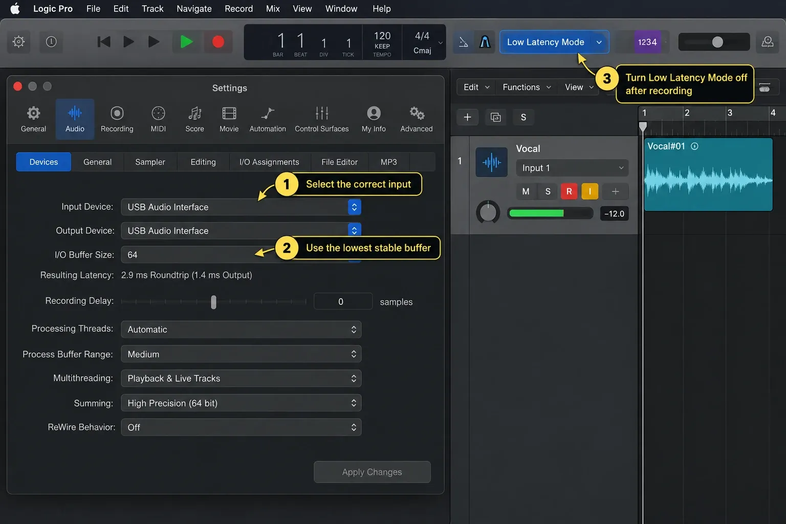
Task: Click the 4/4 time signature display
Action: click(x=422, y=36)
